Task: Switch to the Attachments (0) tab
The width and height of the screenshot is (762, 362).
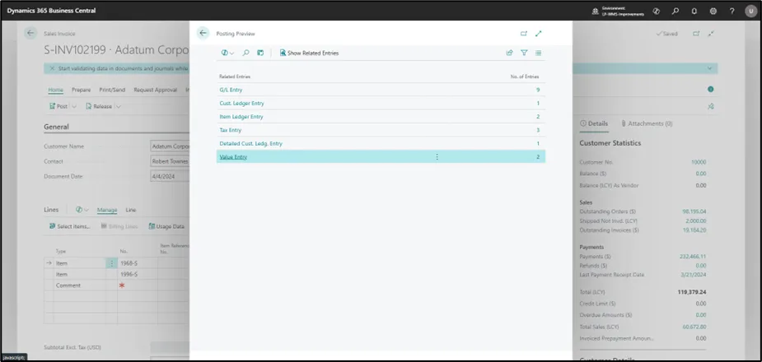Action: (x=647, y=123)
